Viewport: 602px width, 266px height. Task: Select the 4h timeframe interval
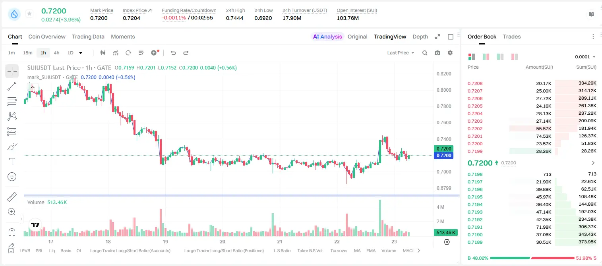[x=57, y=53]
